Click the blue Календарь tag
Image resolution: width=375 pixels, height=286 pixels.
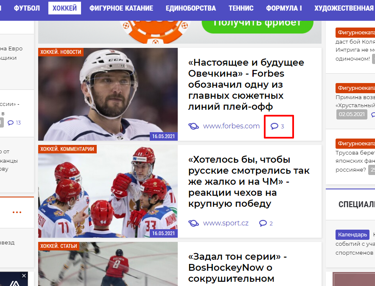point(352,235)
